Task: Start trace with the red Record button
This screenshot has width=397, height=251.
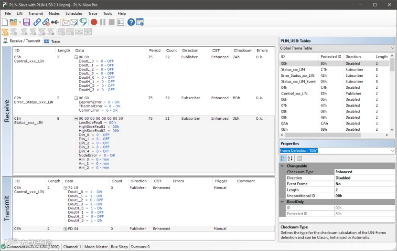Action: (94, 22)
